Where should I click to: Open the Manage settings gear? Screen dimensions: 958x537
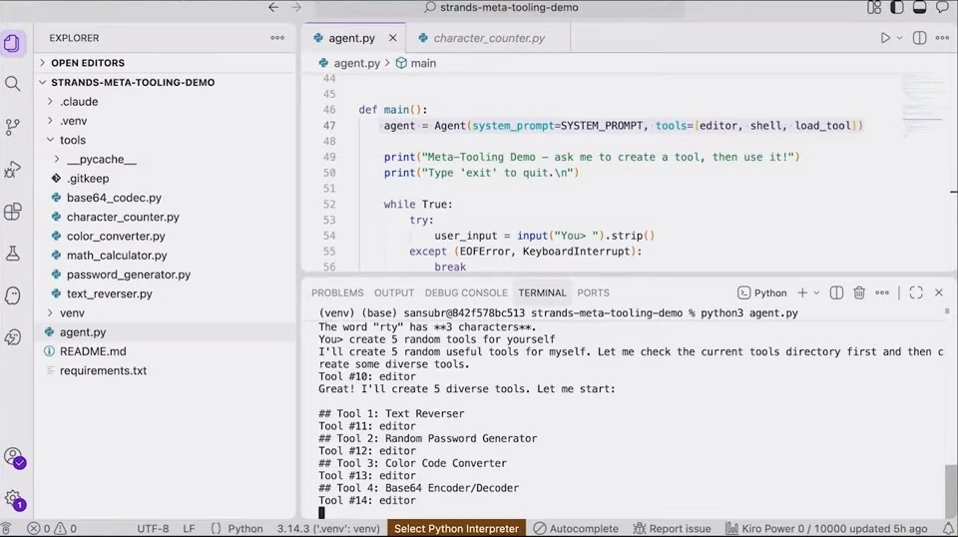click(13, 500)
